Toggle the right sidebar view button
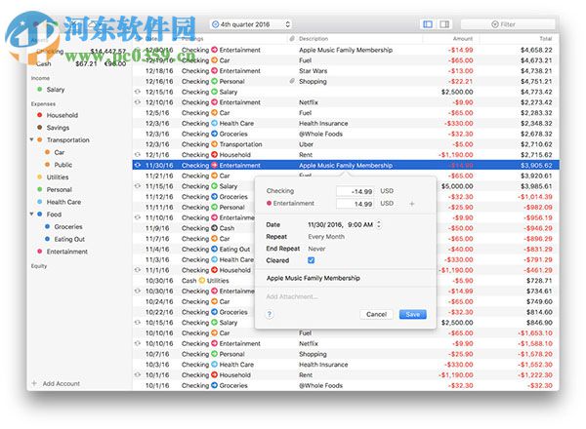 (x=444, y=24)
